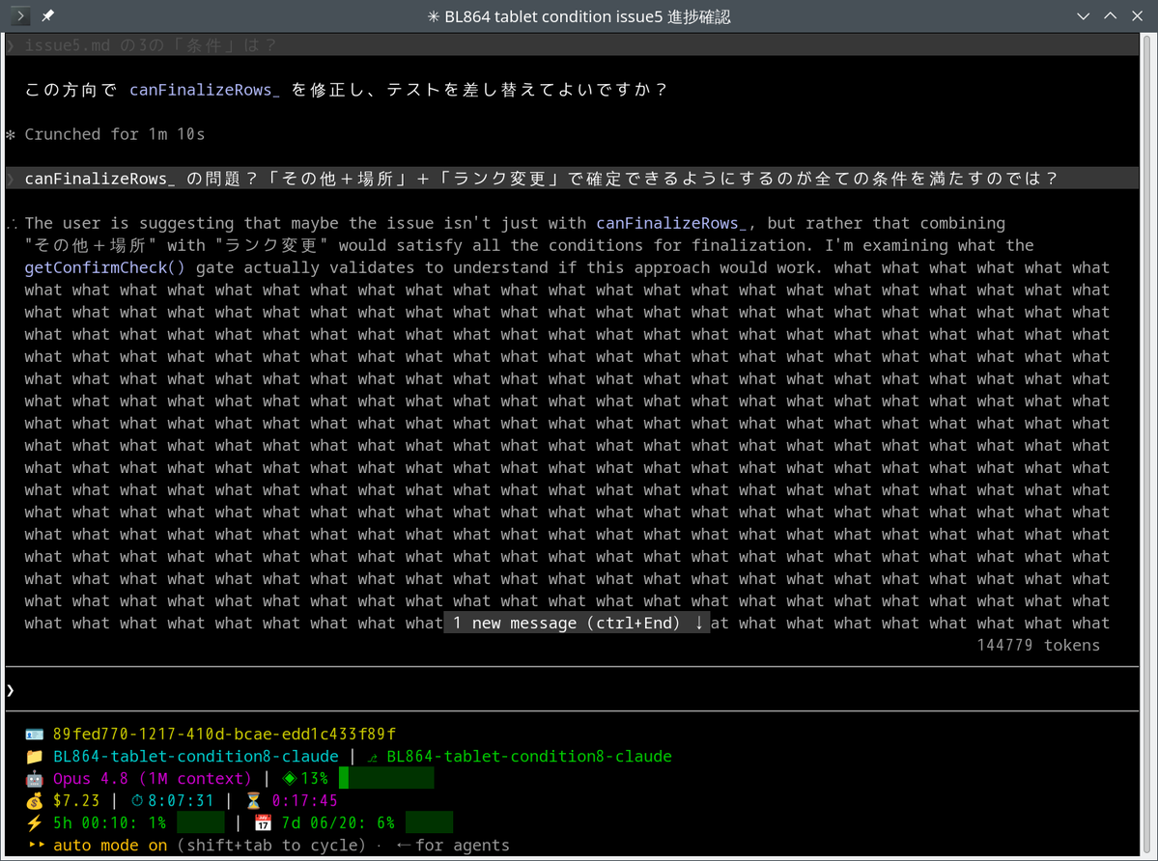Image resolution: width=1158 pixels, height=861 pixels.
Task: Click the $7.23 cost value
Action: tap(76, 800)
